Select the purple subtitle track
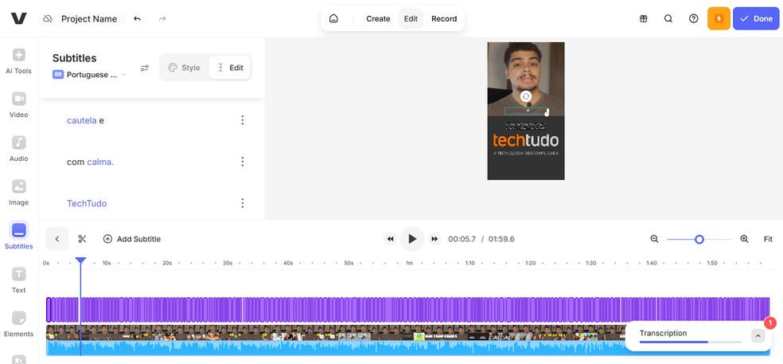 click(407, 310)
